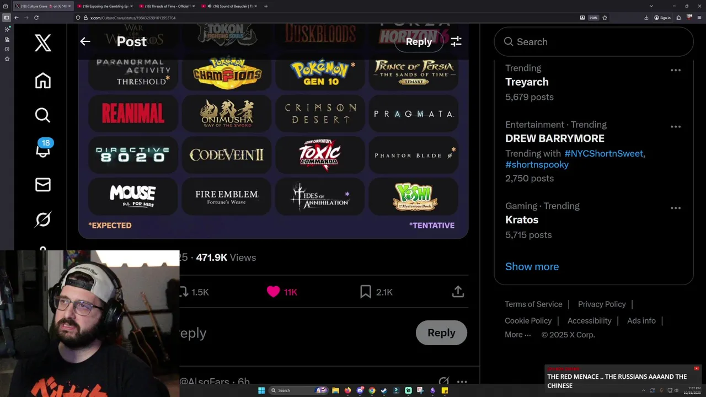
Task: Share the post via upload icon
Action: click(x=458, y=292)
